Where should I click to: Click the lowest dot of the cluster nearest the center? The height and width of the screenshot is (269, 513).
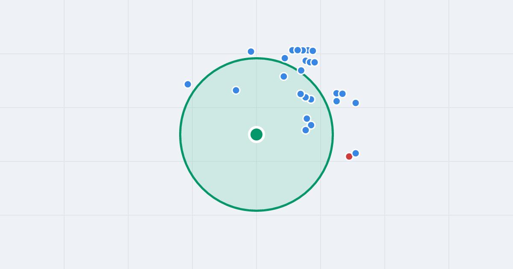(x=306, y=130)
